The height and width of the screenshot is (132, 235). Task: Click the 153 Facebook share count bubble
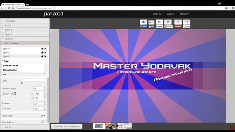tap(144, 22)
